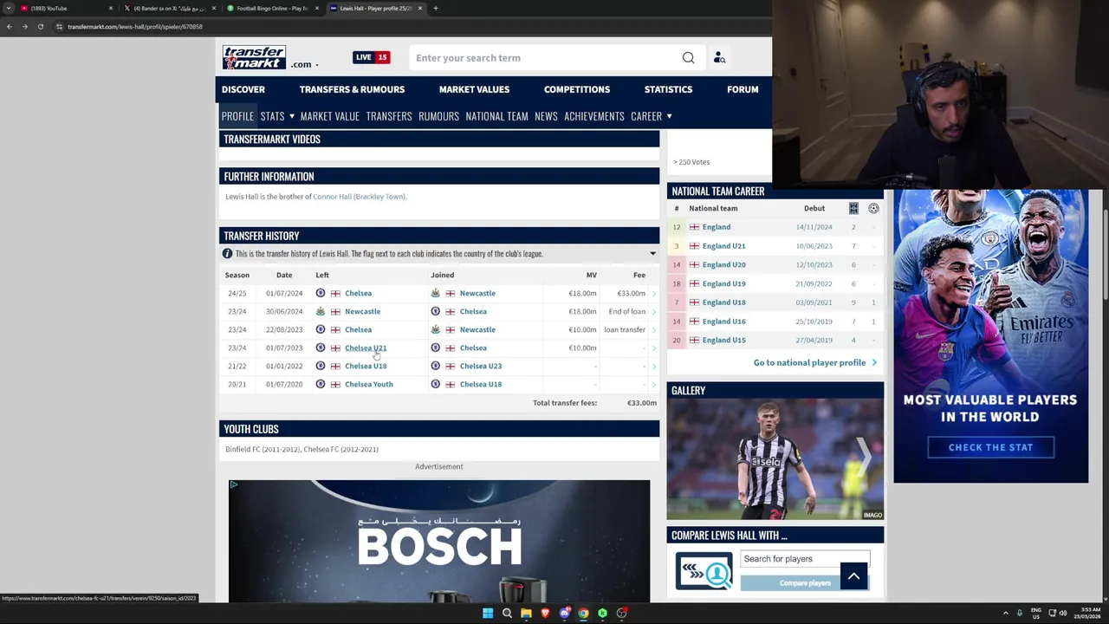1109x624 pixels.
Task: Click the matches icon in National Team Career header
Action: (853, 208)
